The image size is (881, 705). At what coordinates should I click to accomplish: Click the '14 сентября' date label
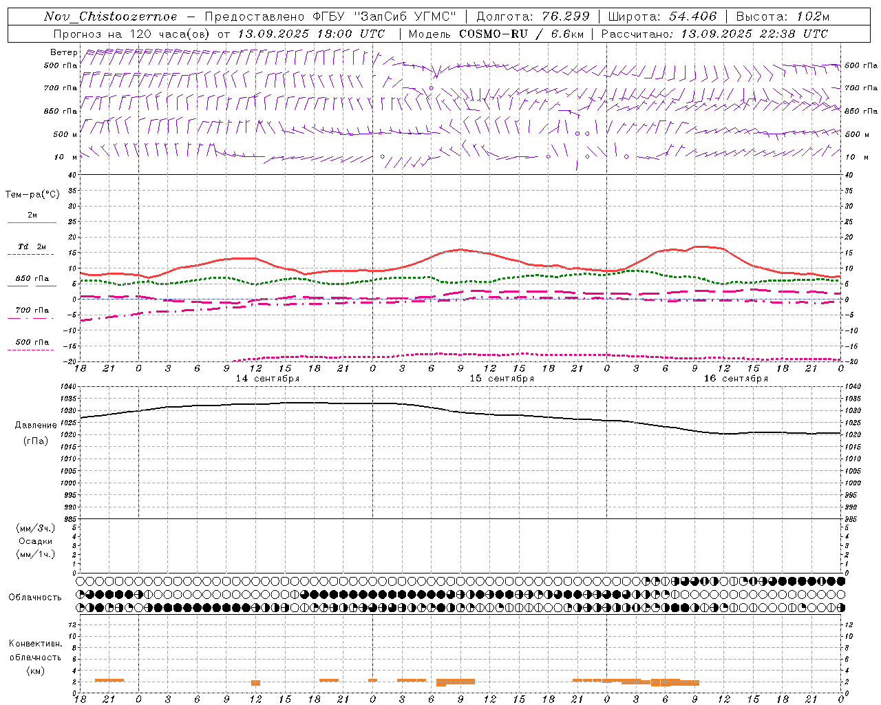[268, 379]
